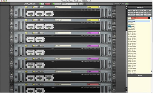Open DRUM group dropdown on SNARE TOP rack
153x93 pixels.
point(99,20)
